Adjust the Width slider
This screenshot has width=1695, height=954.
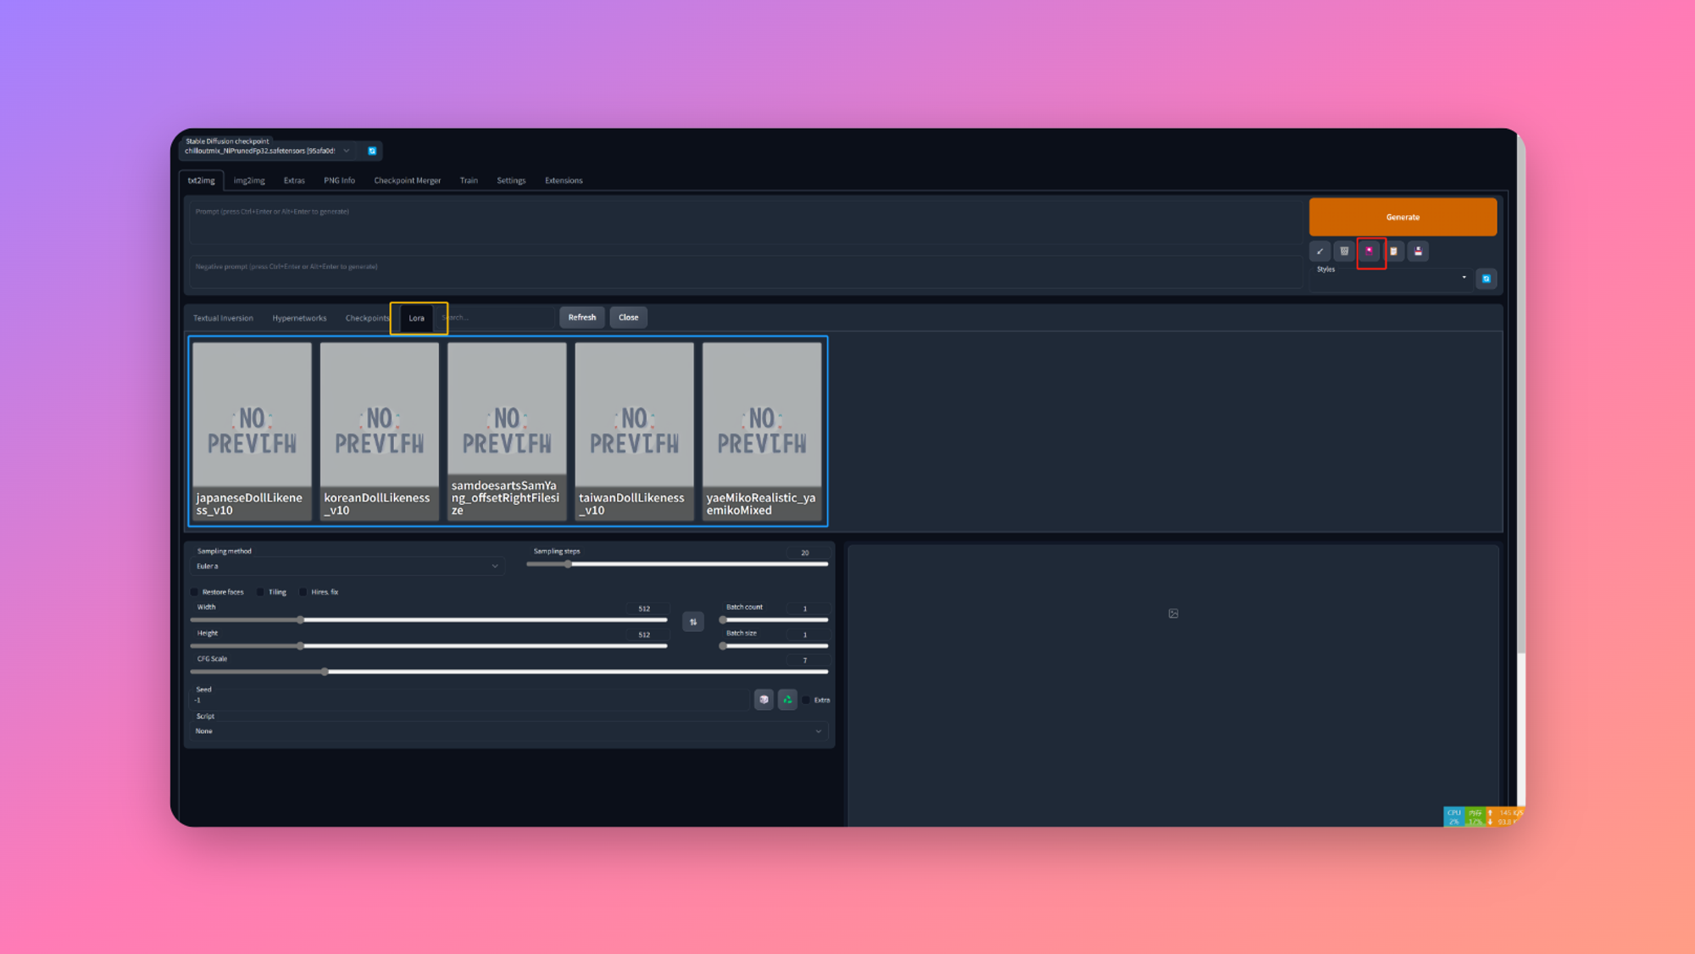click(x=429, y=620)
